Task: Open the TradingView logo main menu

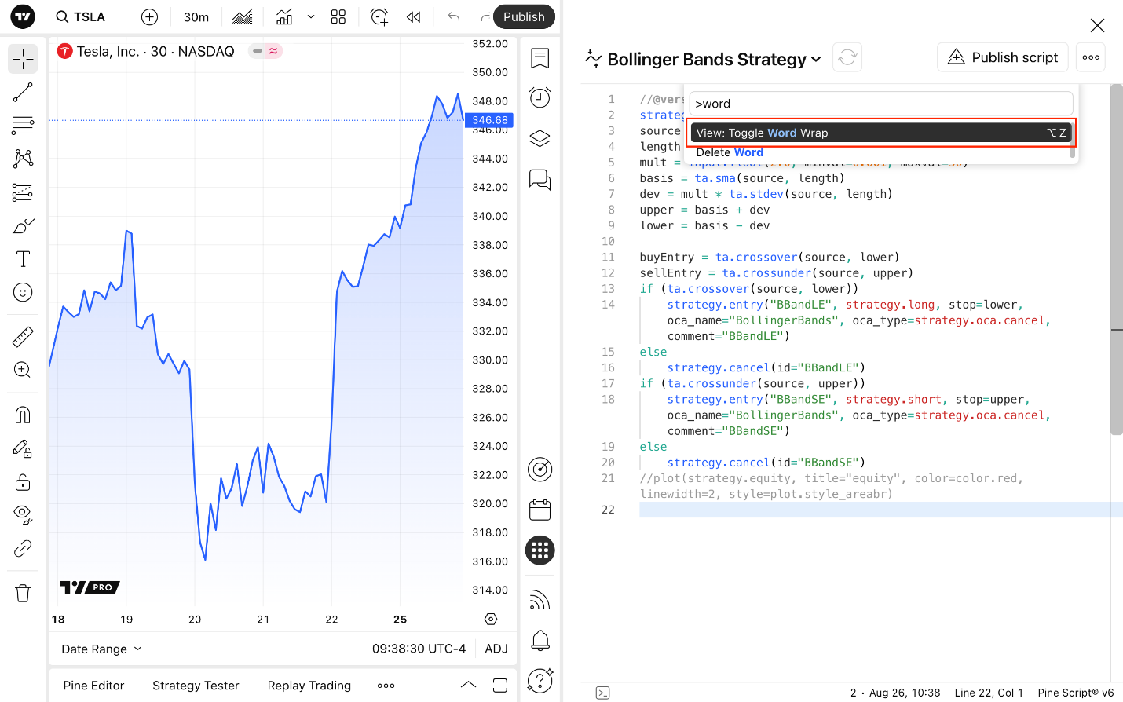Action: point(23,16)
